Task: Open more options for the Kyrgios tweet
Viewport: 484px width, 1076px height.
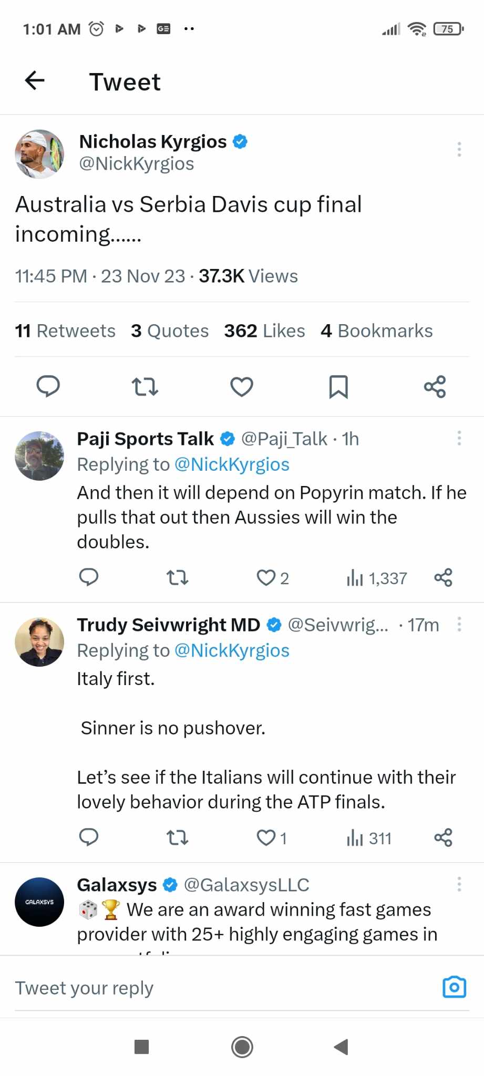Action: pyautogui.click(x=459, y=149)
